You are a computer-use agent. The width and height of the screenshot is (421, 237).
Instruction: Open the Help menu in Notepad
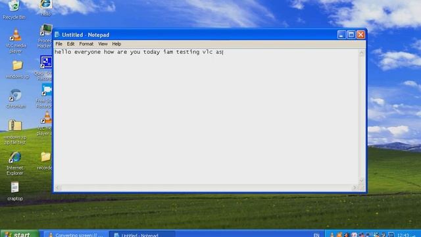pyautogui.click(x=116, y=44)
